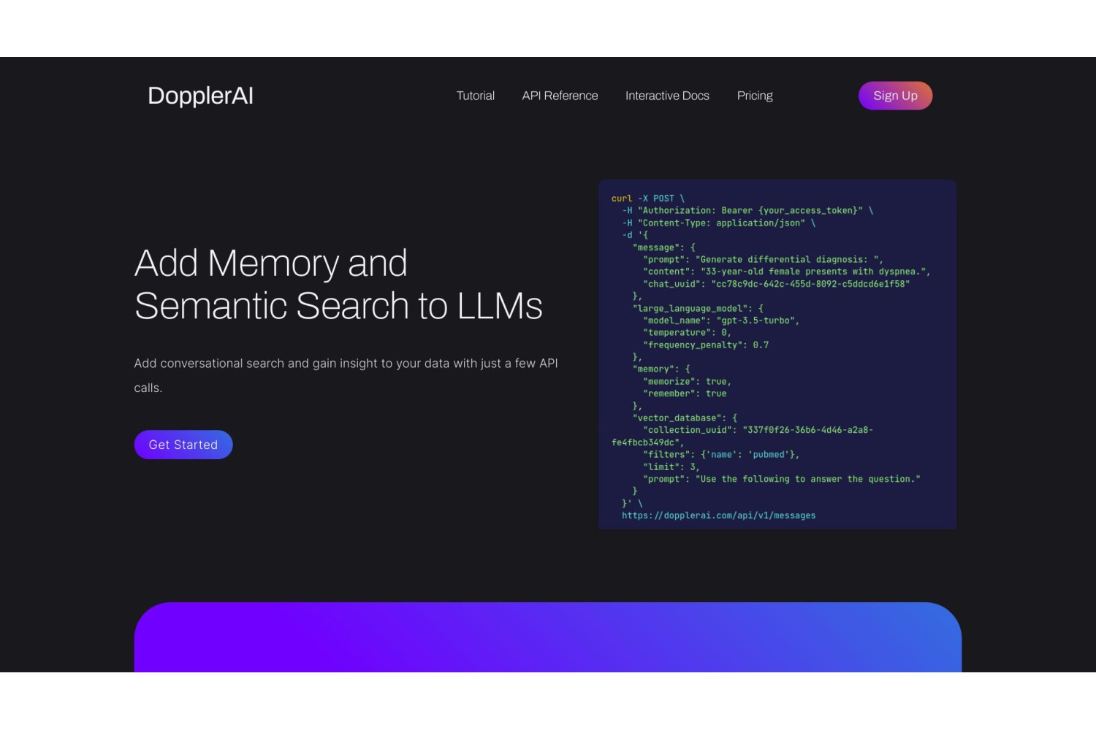Click the 'memorize': true line
Viewport: 1096px width, 730px height.
687,381
